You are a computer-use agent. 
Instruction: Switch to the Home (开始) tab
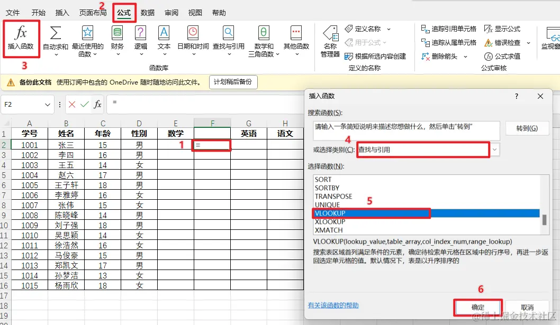[x=38, y=13]
